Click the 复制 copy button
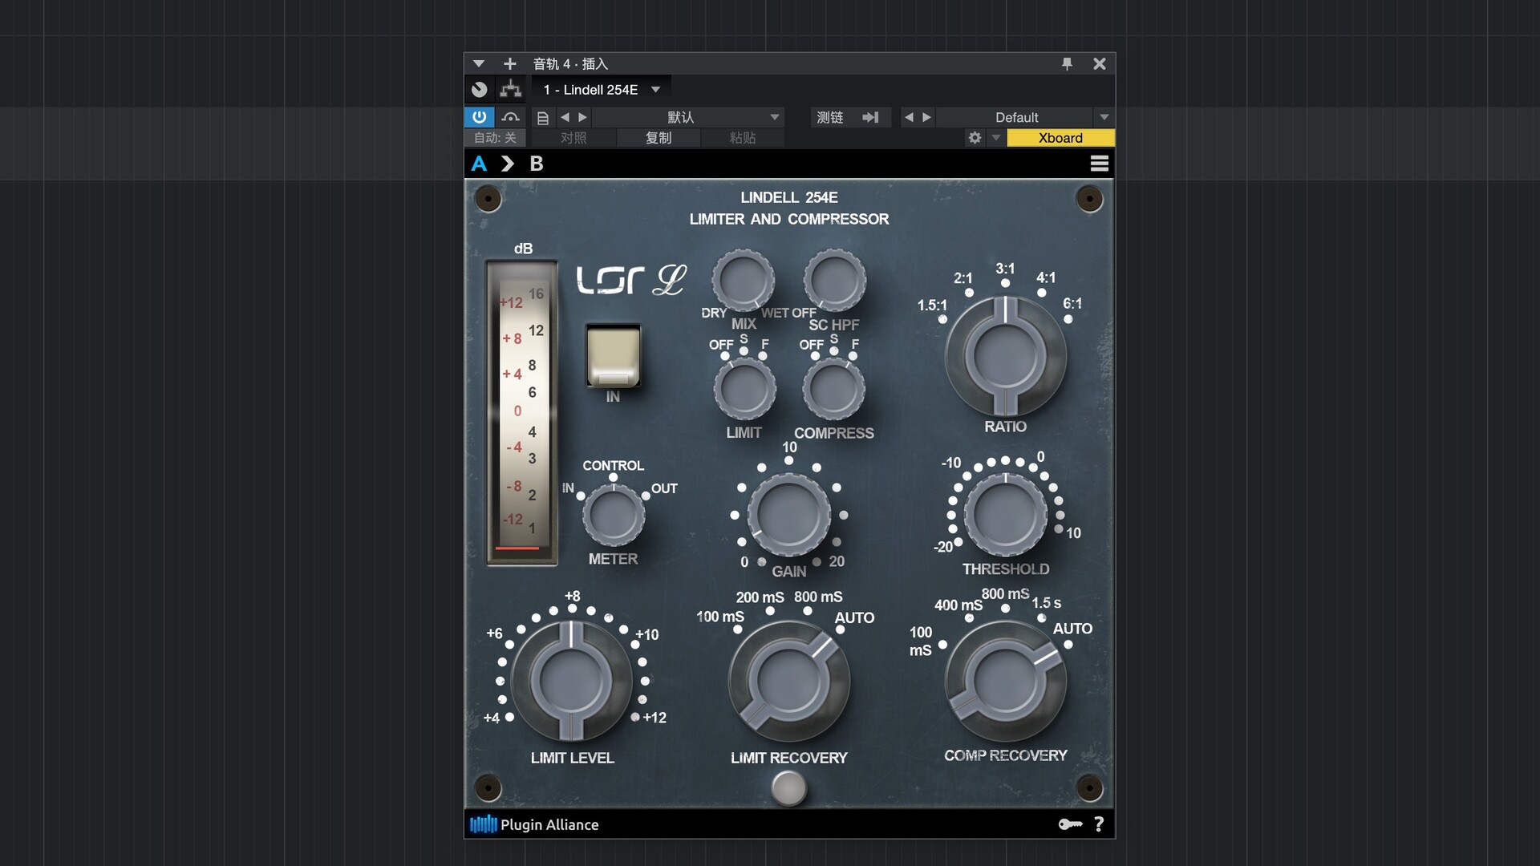The image size is (1540, 866). pos(659,138)
